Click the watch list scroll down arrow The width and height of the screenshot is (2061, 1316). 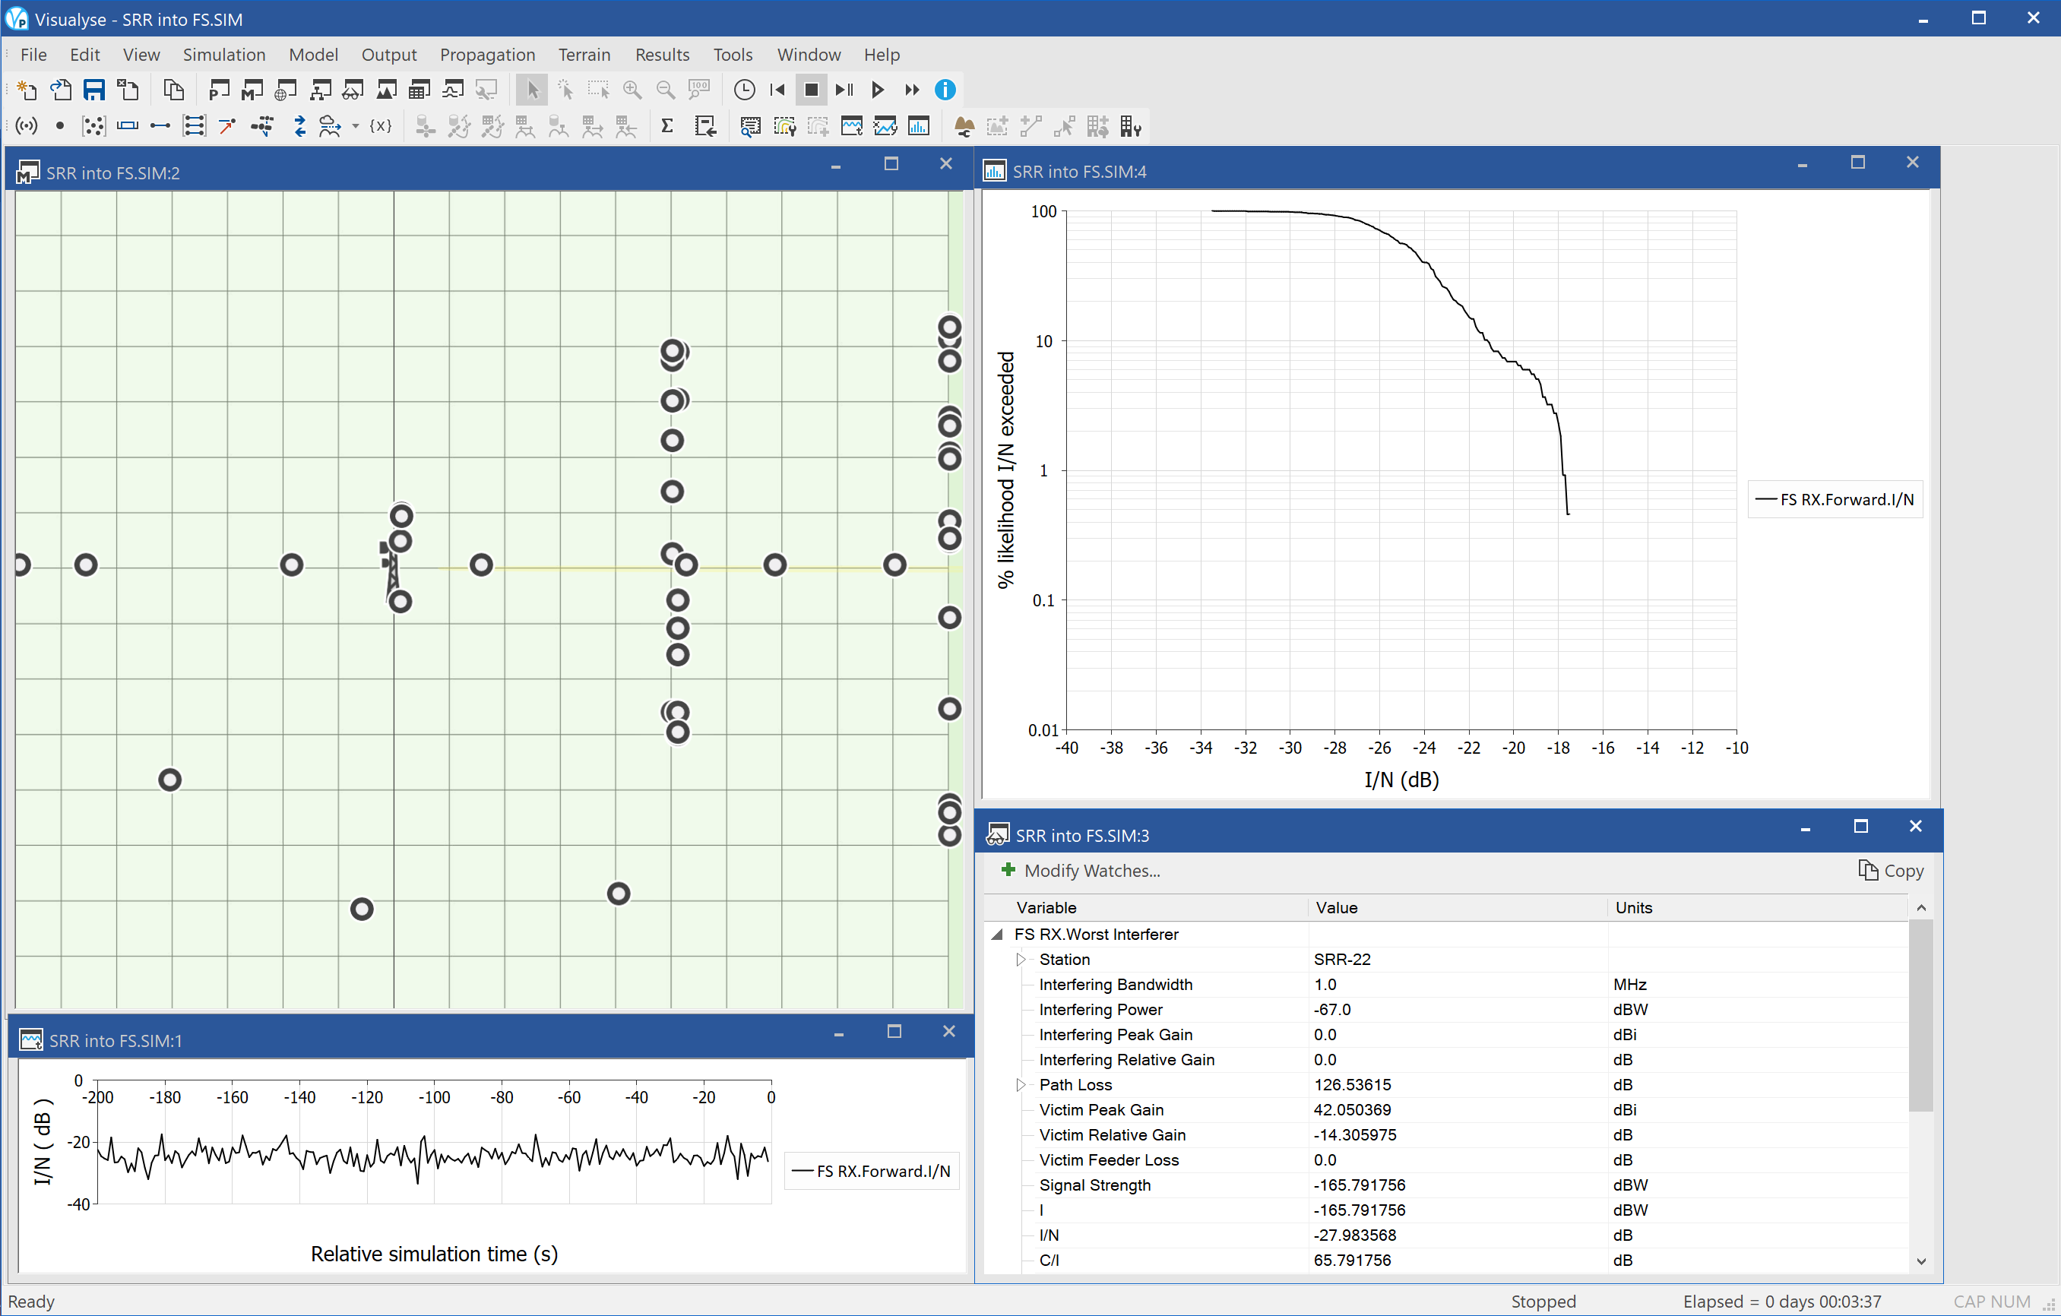click(x=1920, y=1261)
